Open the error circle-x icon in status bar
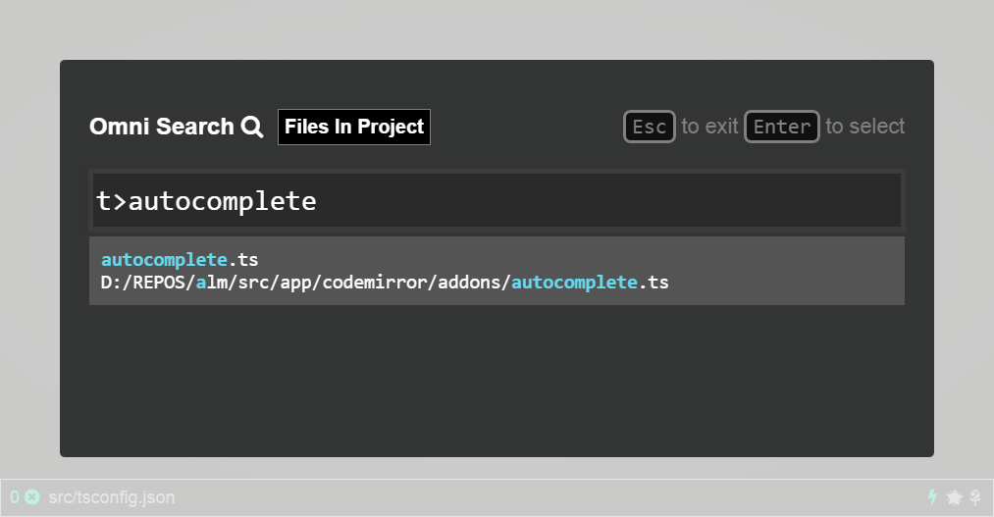The image size is (994, 517). coord(31,497)
